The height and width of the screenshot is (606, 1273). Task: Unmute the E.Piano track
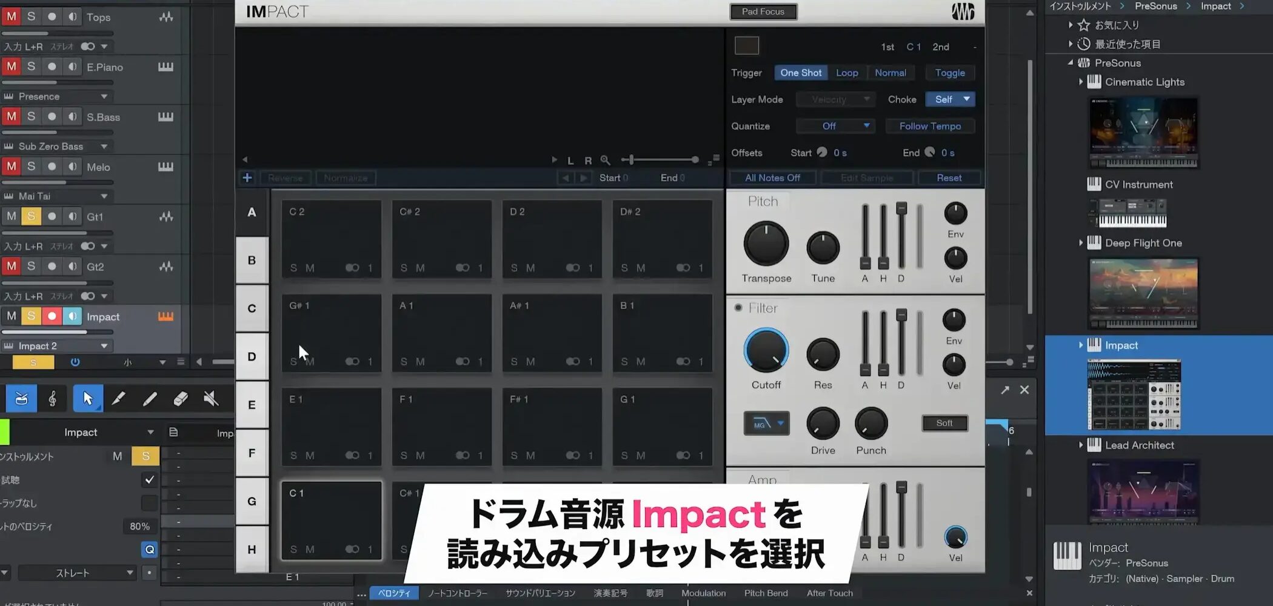12,67
